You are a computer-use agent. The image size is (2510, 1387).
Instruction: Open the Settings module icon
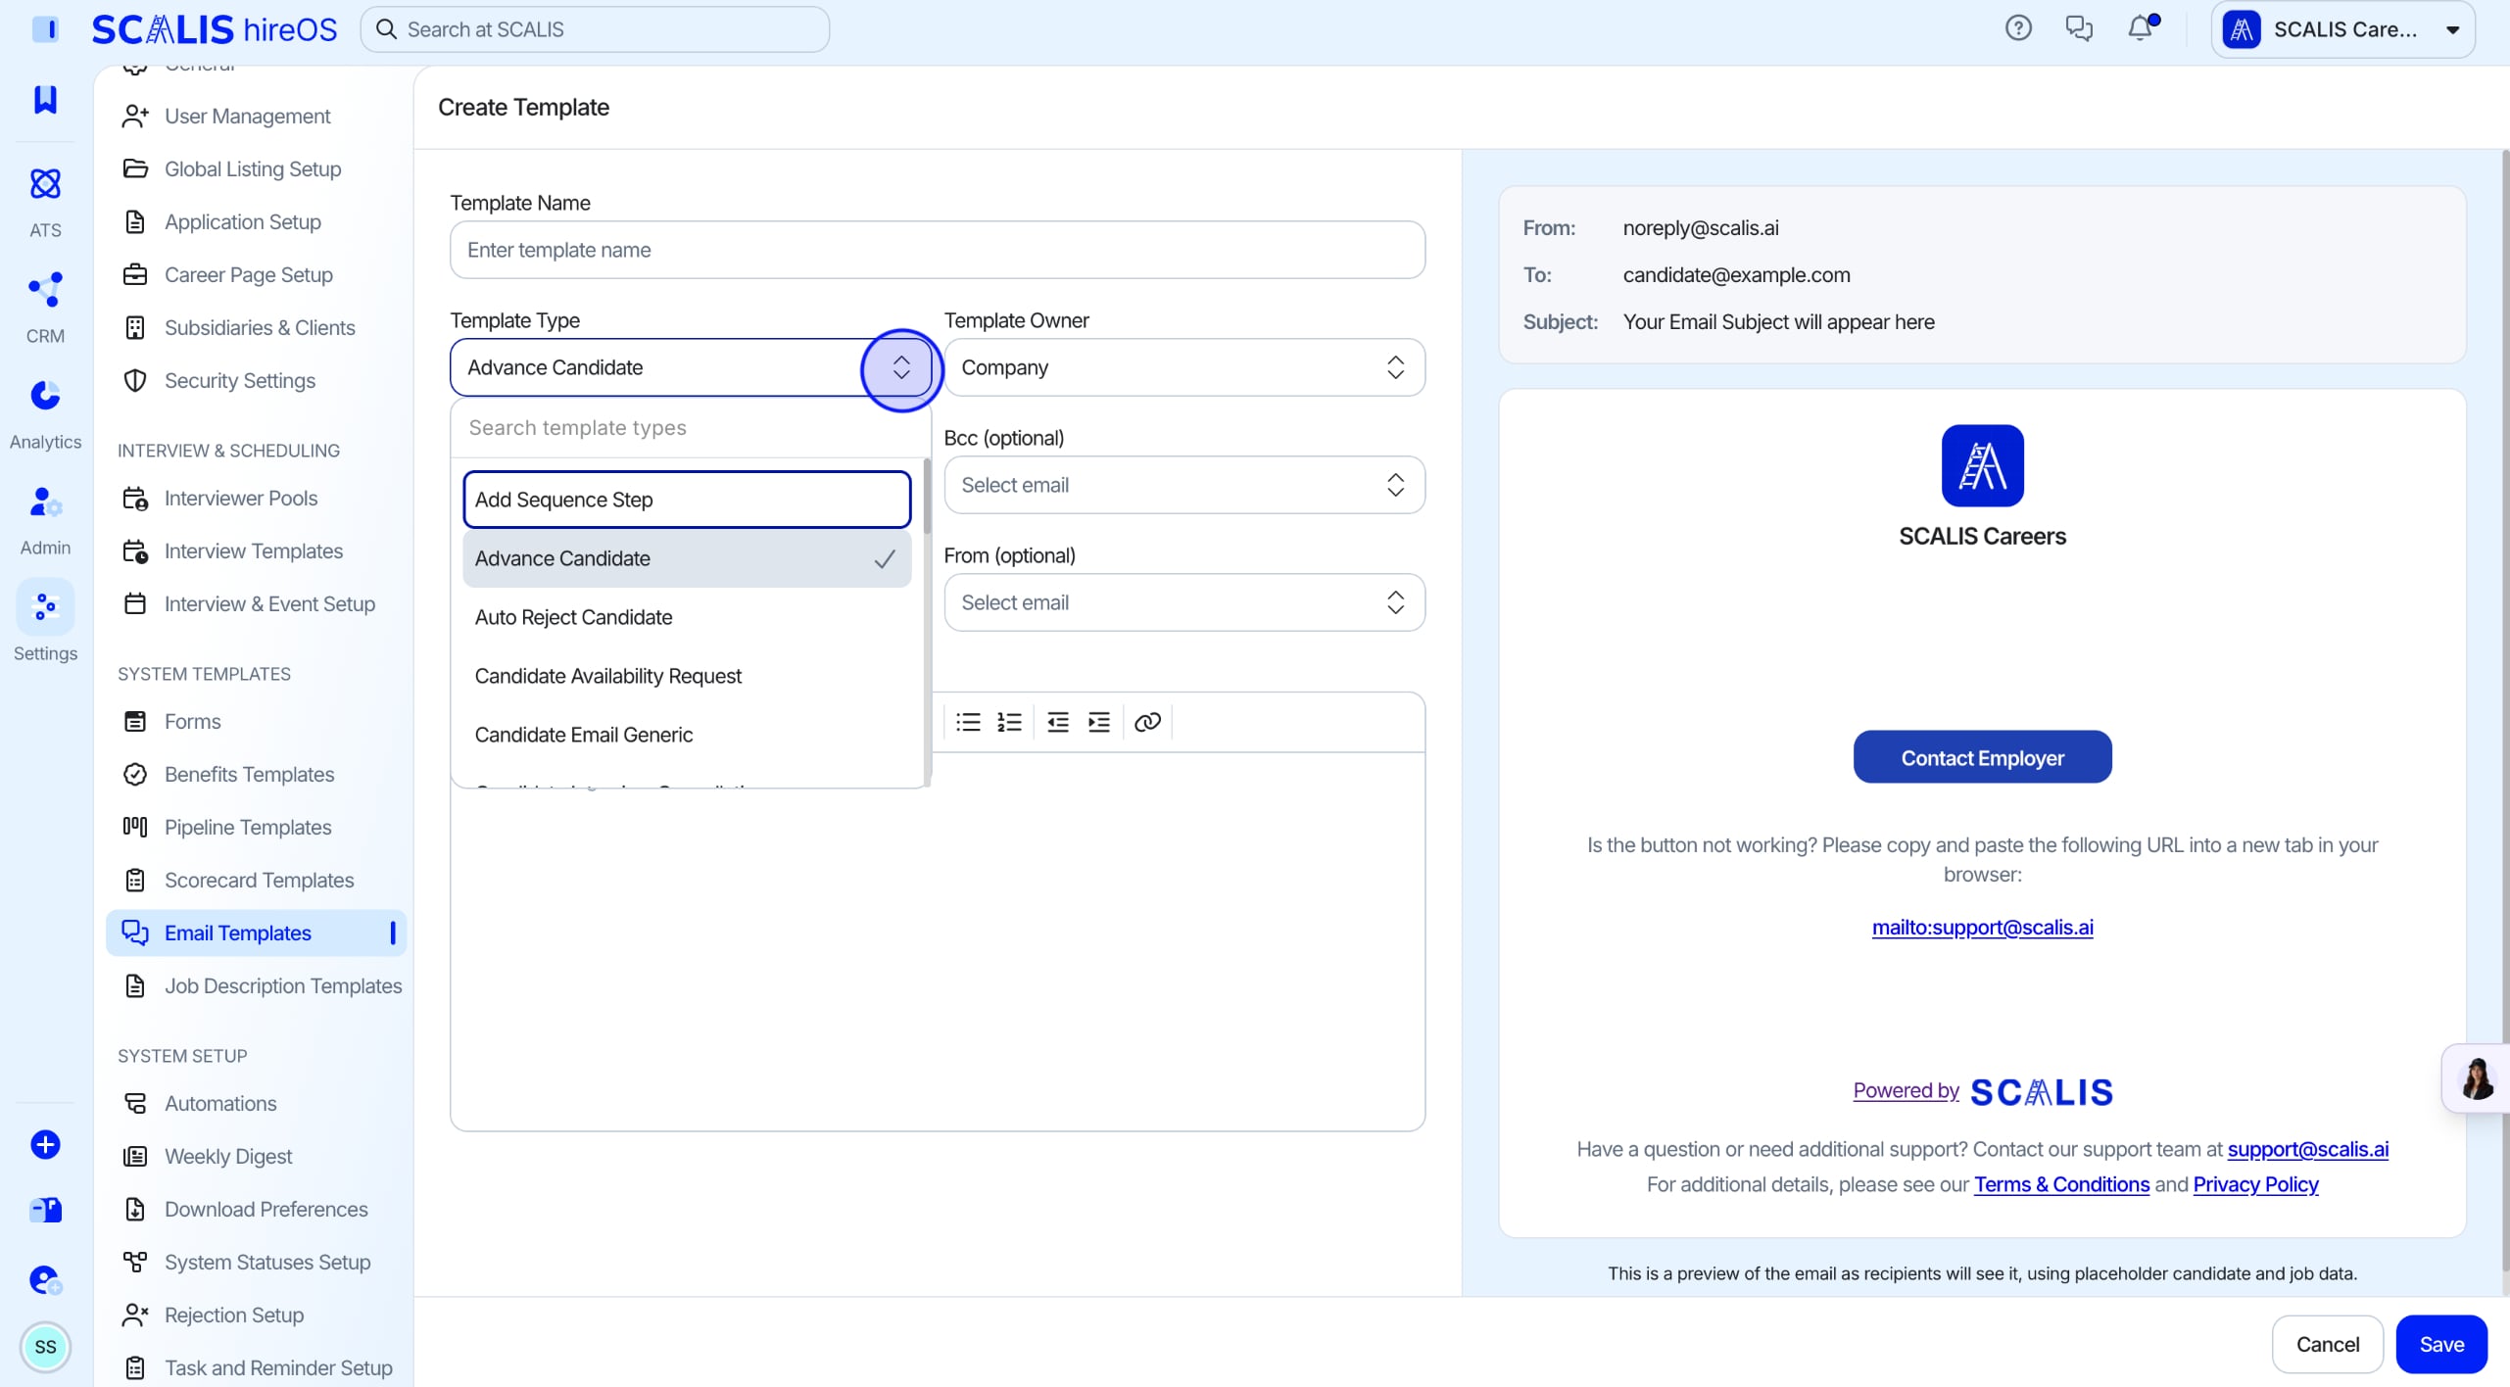point(45,606)
